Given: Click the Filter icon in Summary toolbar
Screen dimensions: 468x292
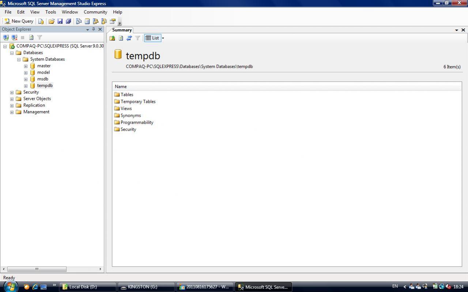Looking at the screenshot, I should coord(137,38).
